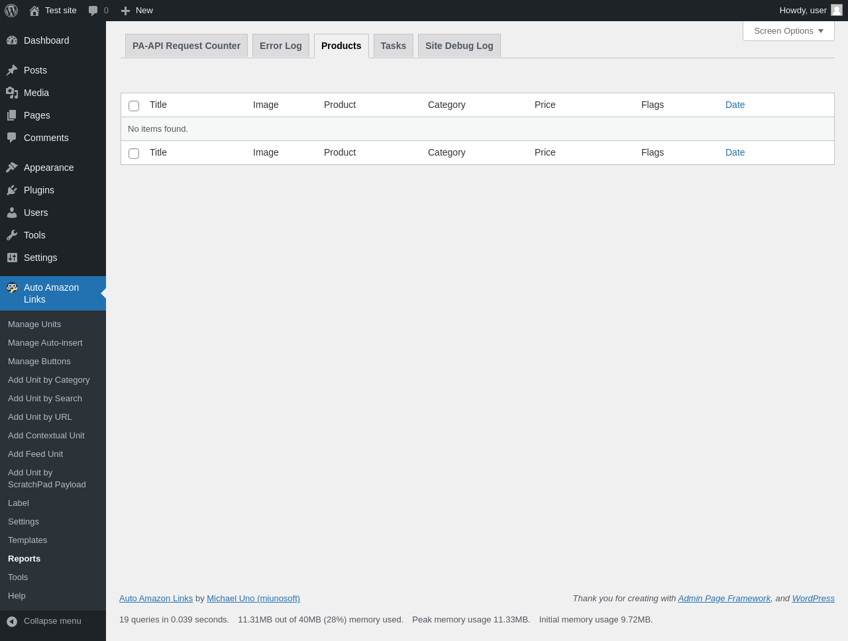
Task: Click the Auto Amazon Links menu icon
Action: coord(12,287)
